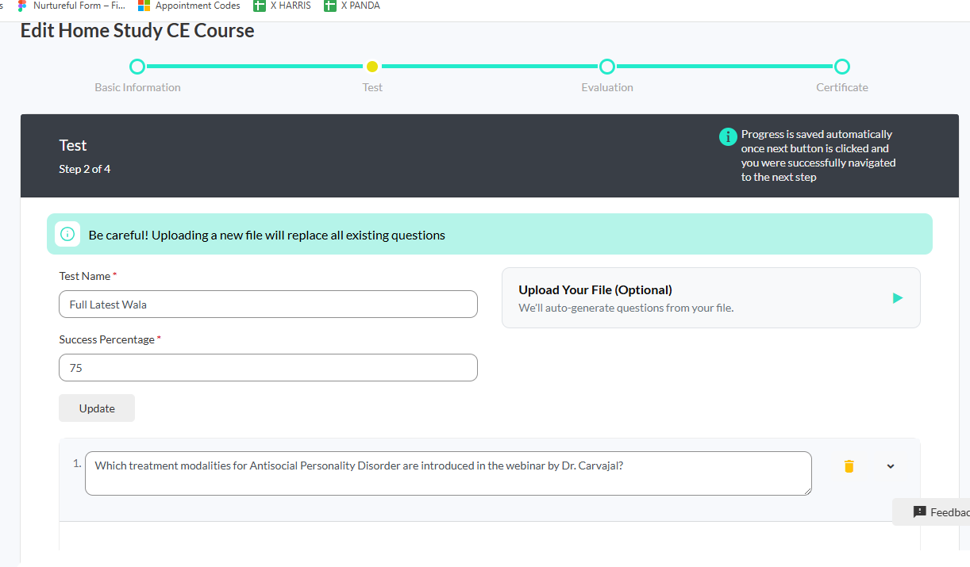
Task: Expand the Upload Your File panel arrow
Action: (897, 298)
